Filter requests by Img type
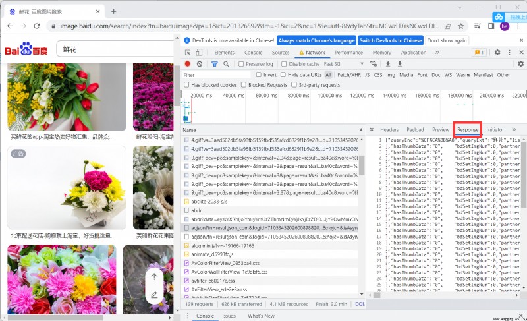The width and height of the screenshot is (527, 321). (391, 75)
